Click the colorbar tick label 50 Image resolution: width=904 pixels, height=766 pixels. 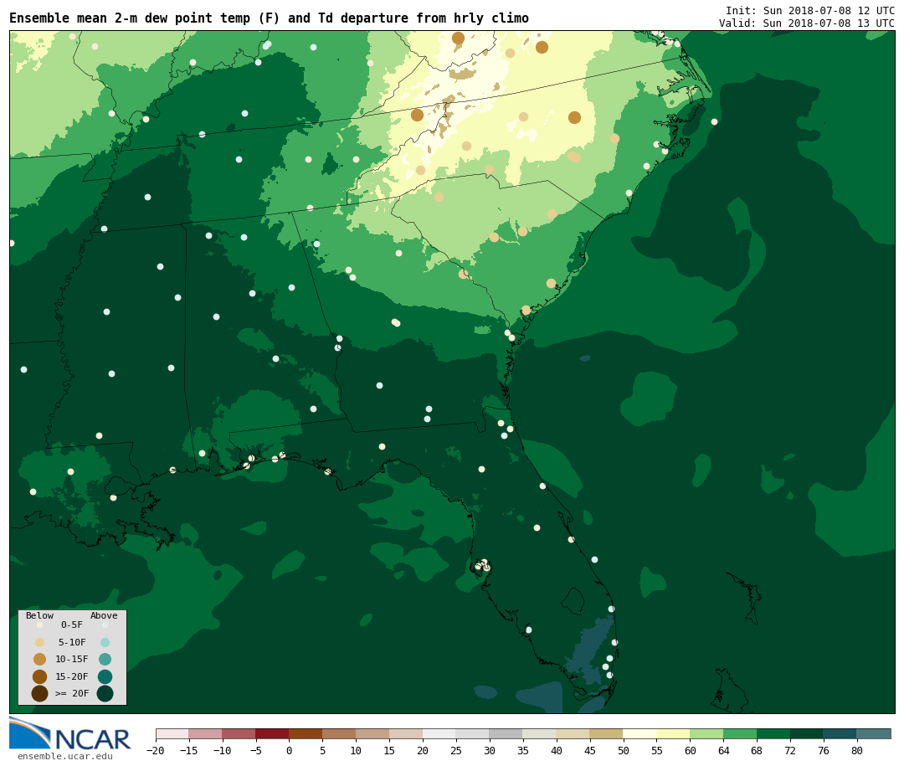click(x=624, y=750)
